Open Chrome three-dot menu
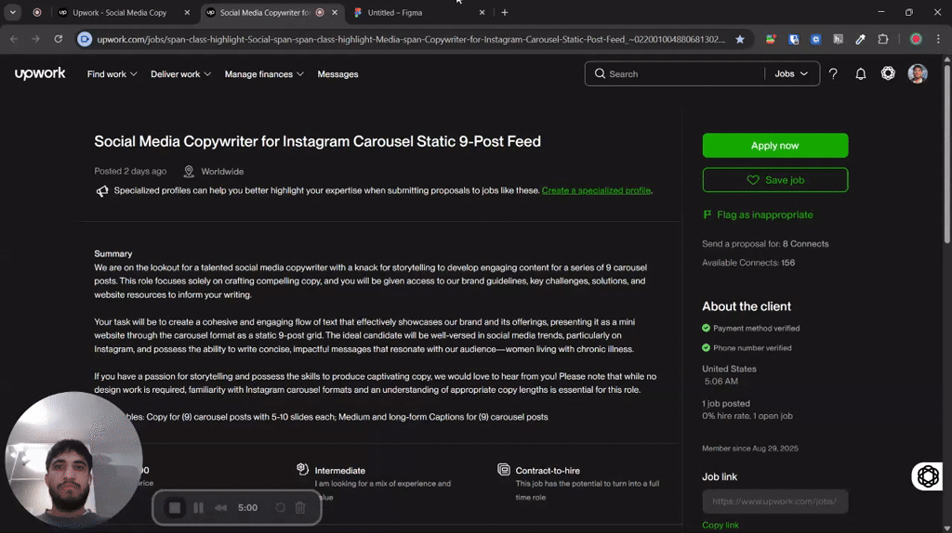The width and height of the screenshot is (952, 533). [x=939, y=39]
